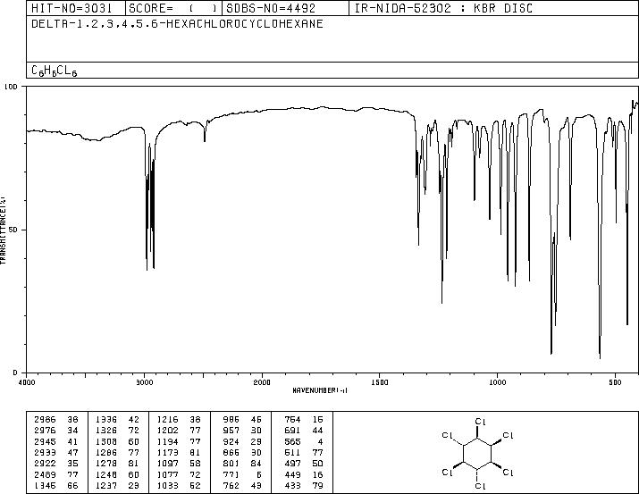Select peak 1346 in the table
Viewport: 639px width, 494px height.
[55, 485]
